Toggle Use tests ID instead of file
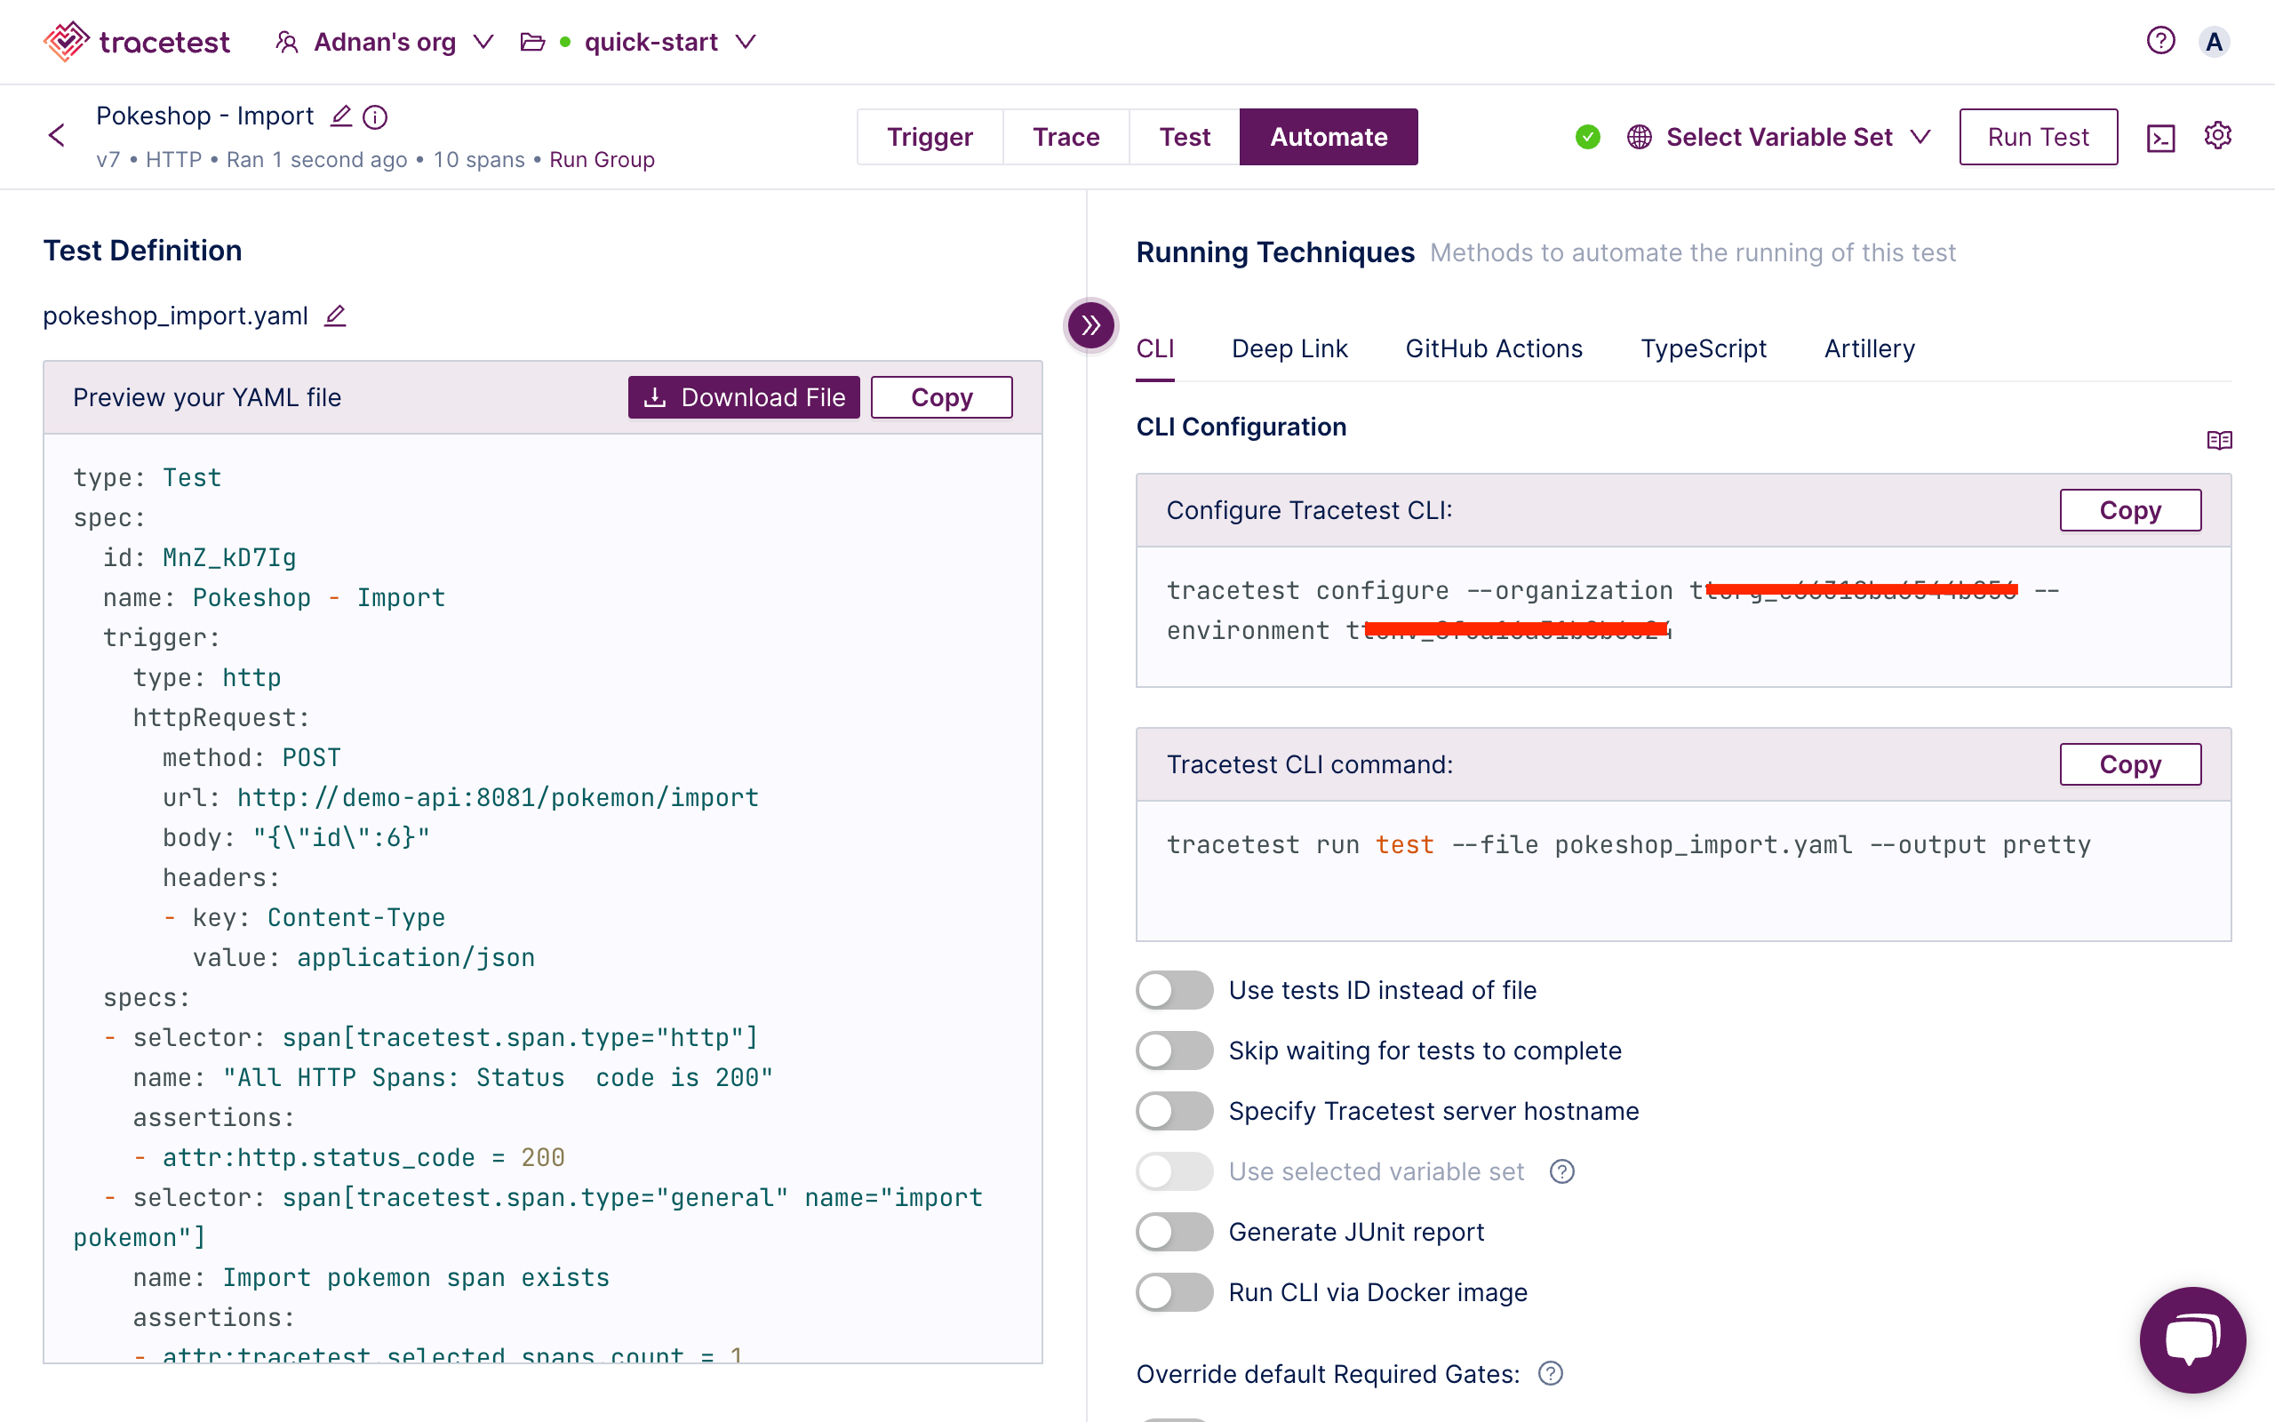 coord(1174,990)
